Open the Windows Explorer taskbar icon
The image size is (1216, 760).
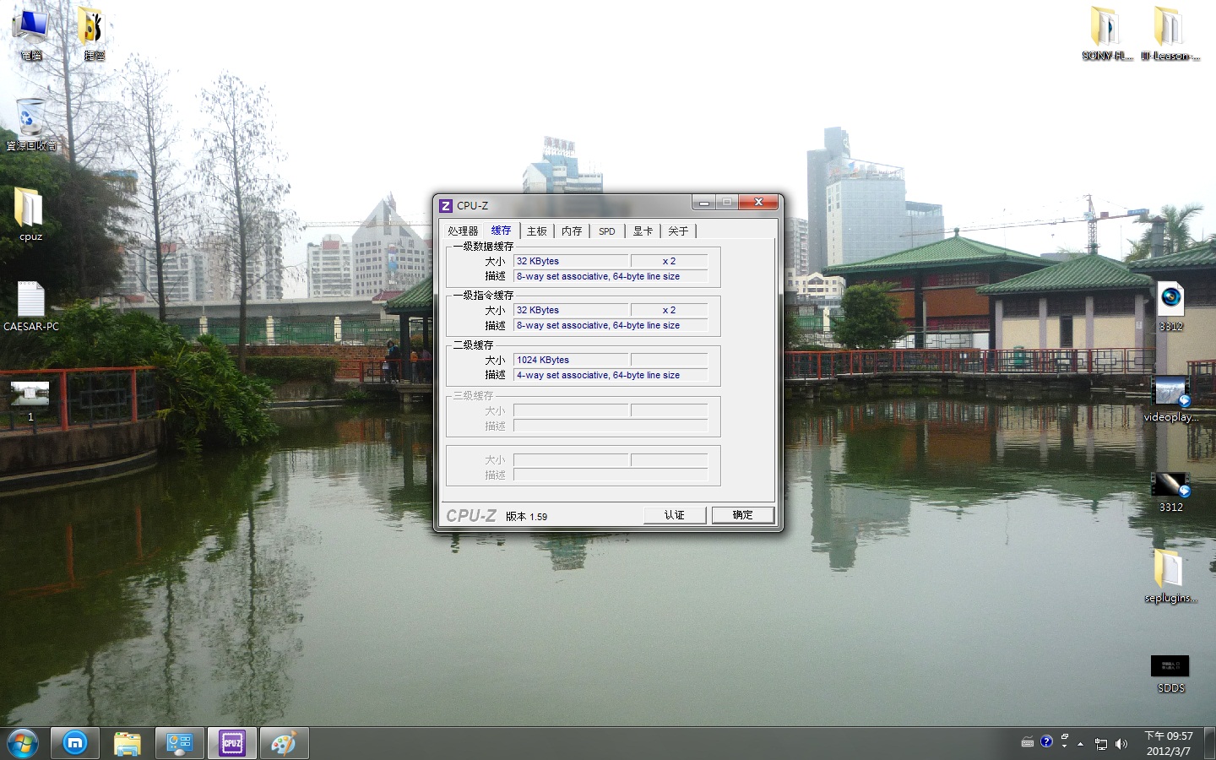tap(128, 743)
